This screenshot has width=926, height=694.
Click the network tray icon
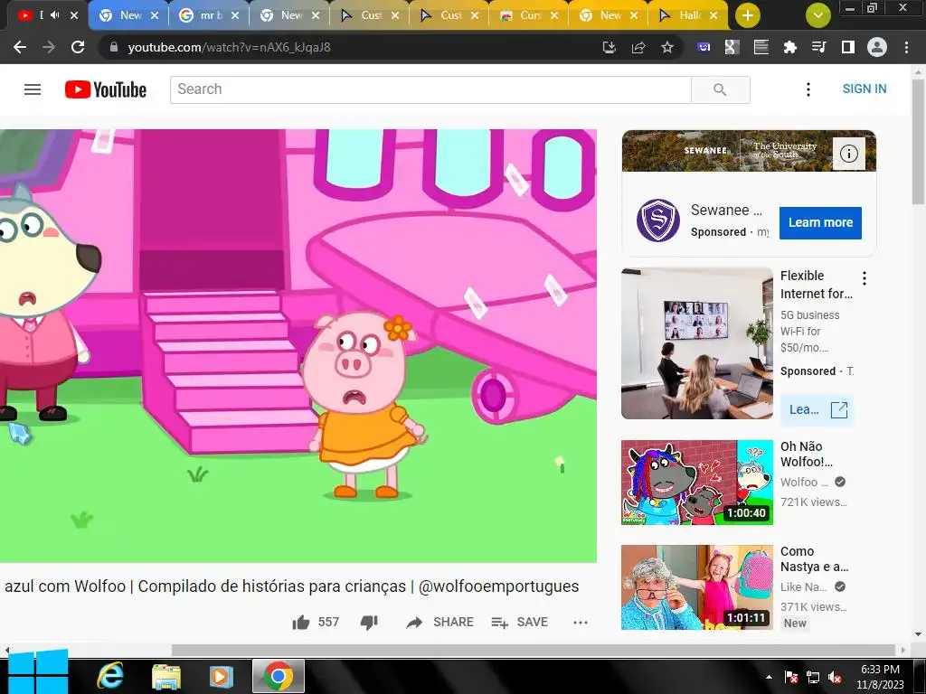point(813,678)
